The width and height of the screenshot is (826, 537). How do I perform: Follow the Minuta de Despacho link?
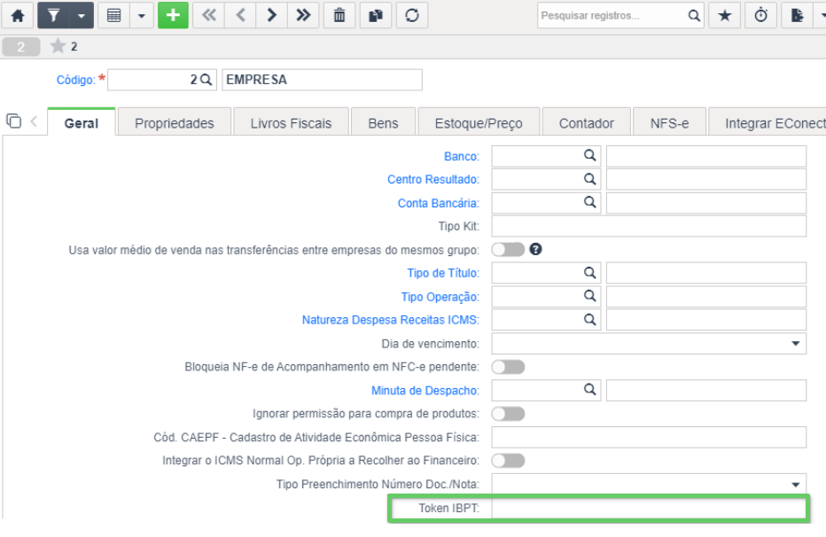pyautogui.click(x=425, y=391)
